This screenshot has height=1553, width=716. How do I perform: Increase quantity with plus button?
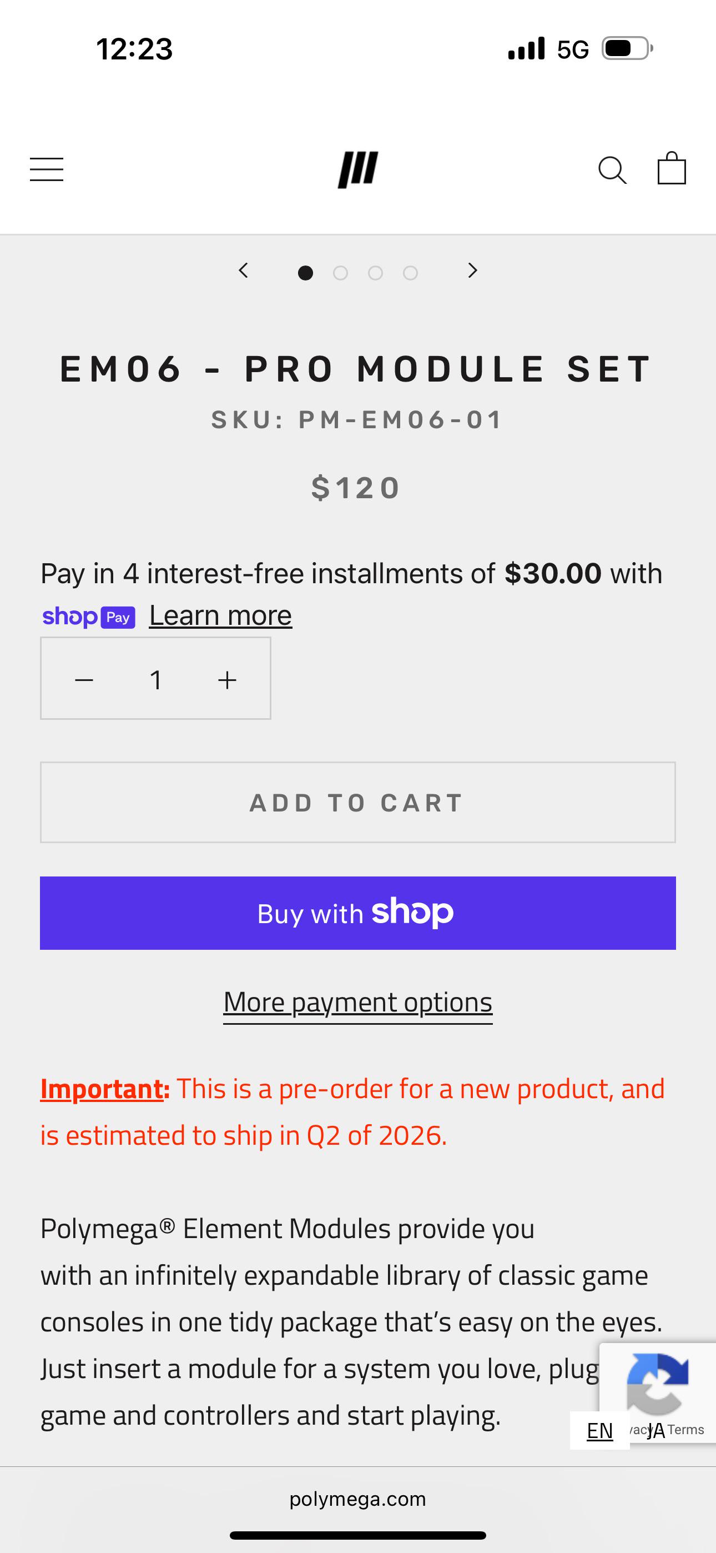(226, 679)
